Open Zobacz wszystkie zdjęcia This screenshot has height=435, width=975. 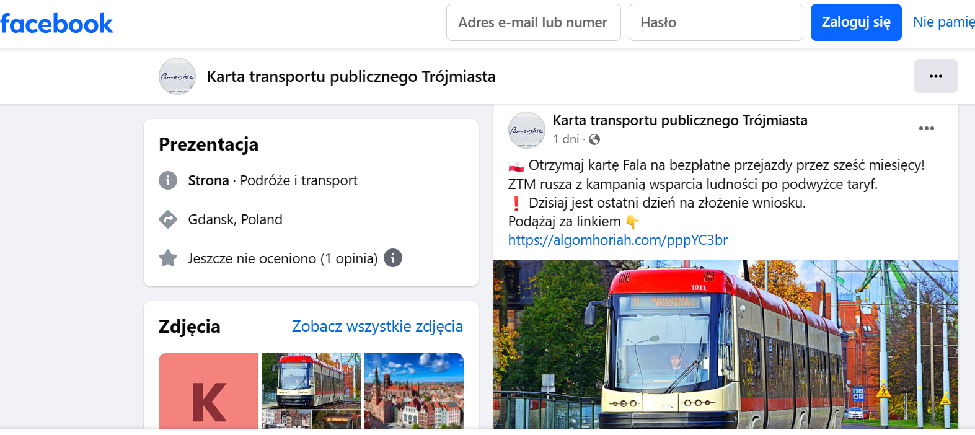376,326
